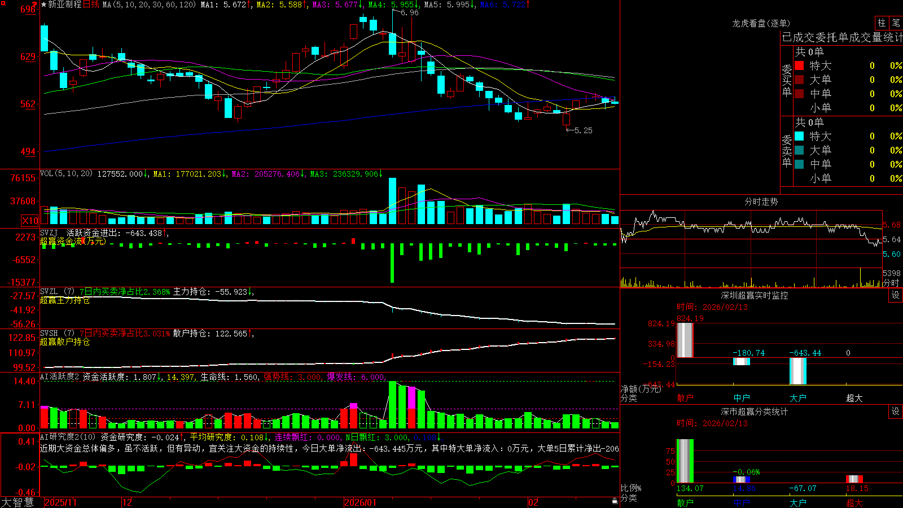Click the 龙虎看盘(逐单) panel title
Image resolution: width=903 pixels, height=508 pixels.
761,23
